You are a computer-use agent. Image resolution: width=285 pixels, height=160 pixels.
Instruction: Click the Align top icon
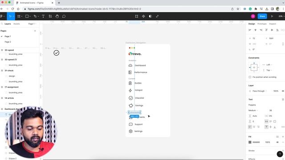266,30
